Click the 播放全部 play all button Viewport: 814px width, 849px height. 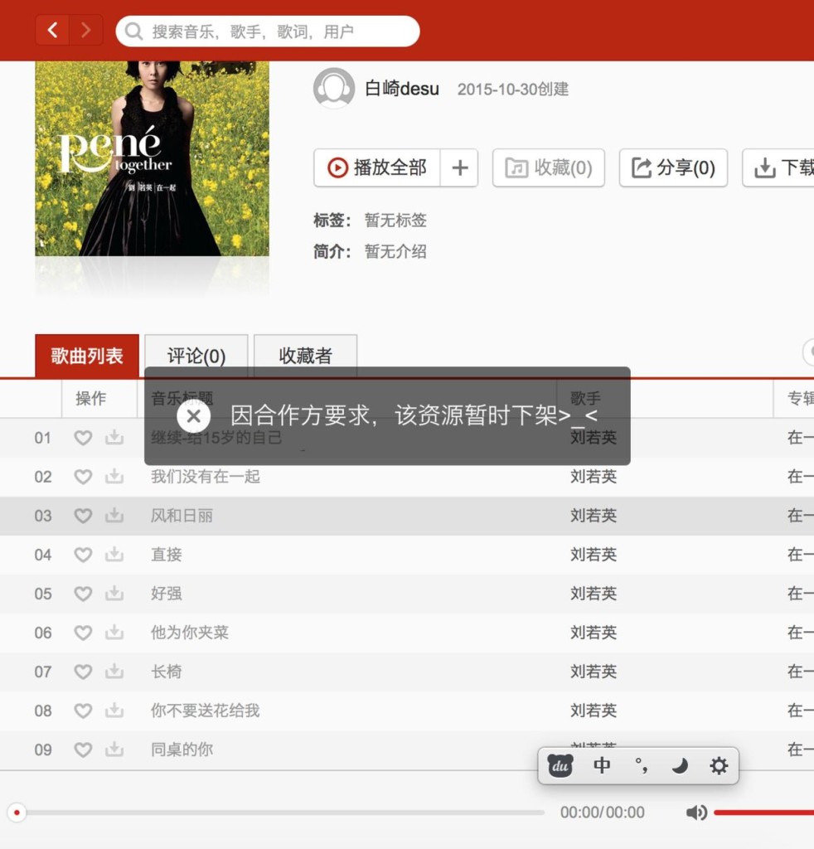(x=377, y=167)
